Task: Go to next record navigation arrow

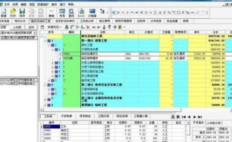Action: pyautogui.click(x=195, y=117)
